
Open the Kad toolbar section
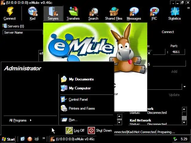click(33, 13)
